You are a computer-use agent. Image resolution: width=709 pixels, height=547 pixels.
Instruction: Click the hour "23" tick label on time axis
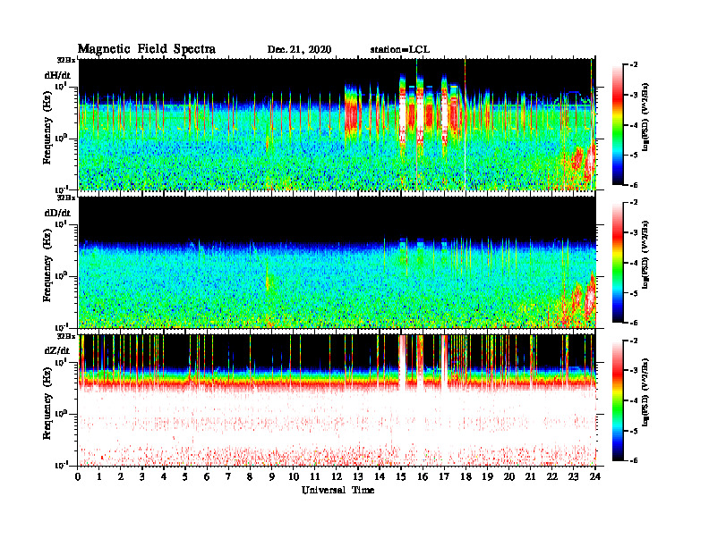coord(574,477)
